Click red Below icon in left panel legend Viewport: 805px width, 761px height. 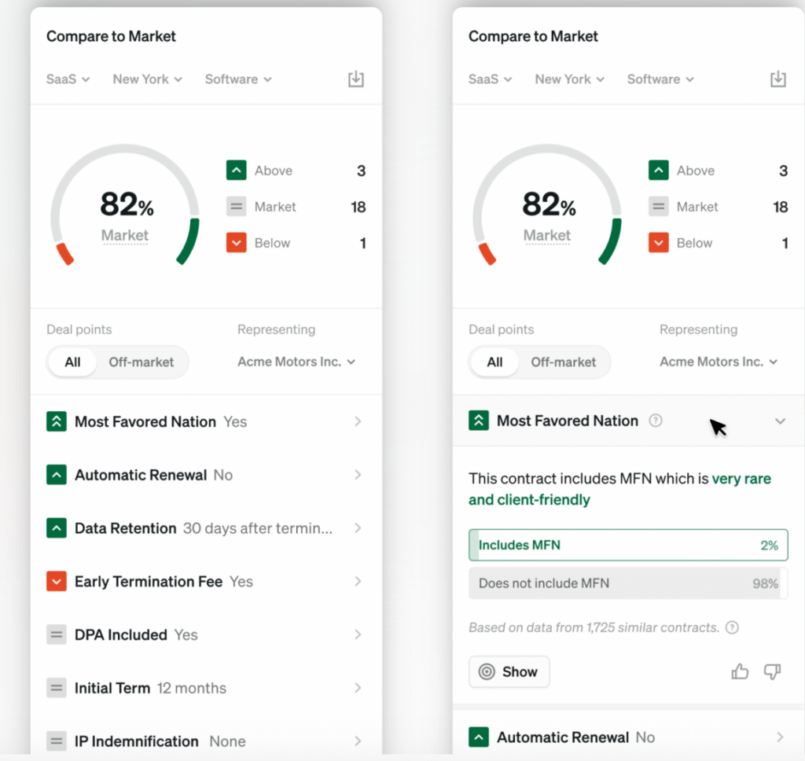(x=237, y=243)
